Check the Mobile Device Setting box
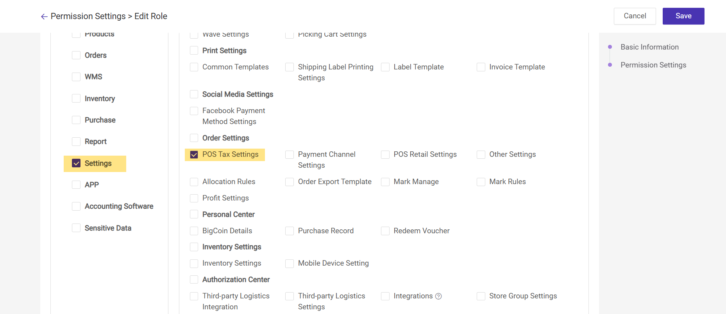 290,264
